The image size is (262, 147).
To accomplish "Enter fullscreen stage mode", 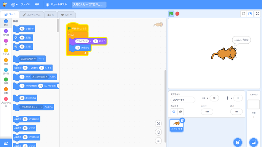I will pos(257,14).
